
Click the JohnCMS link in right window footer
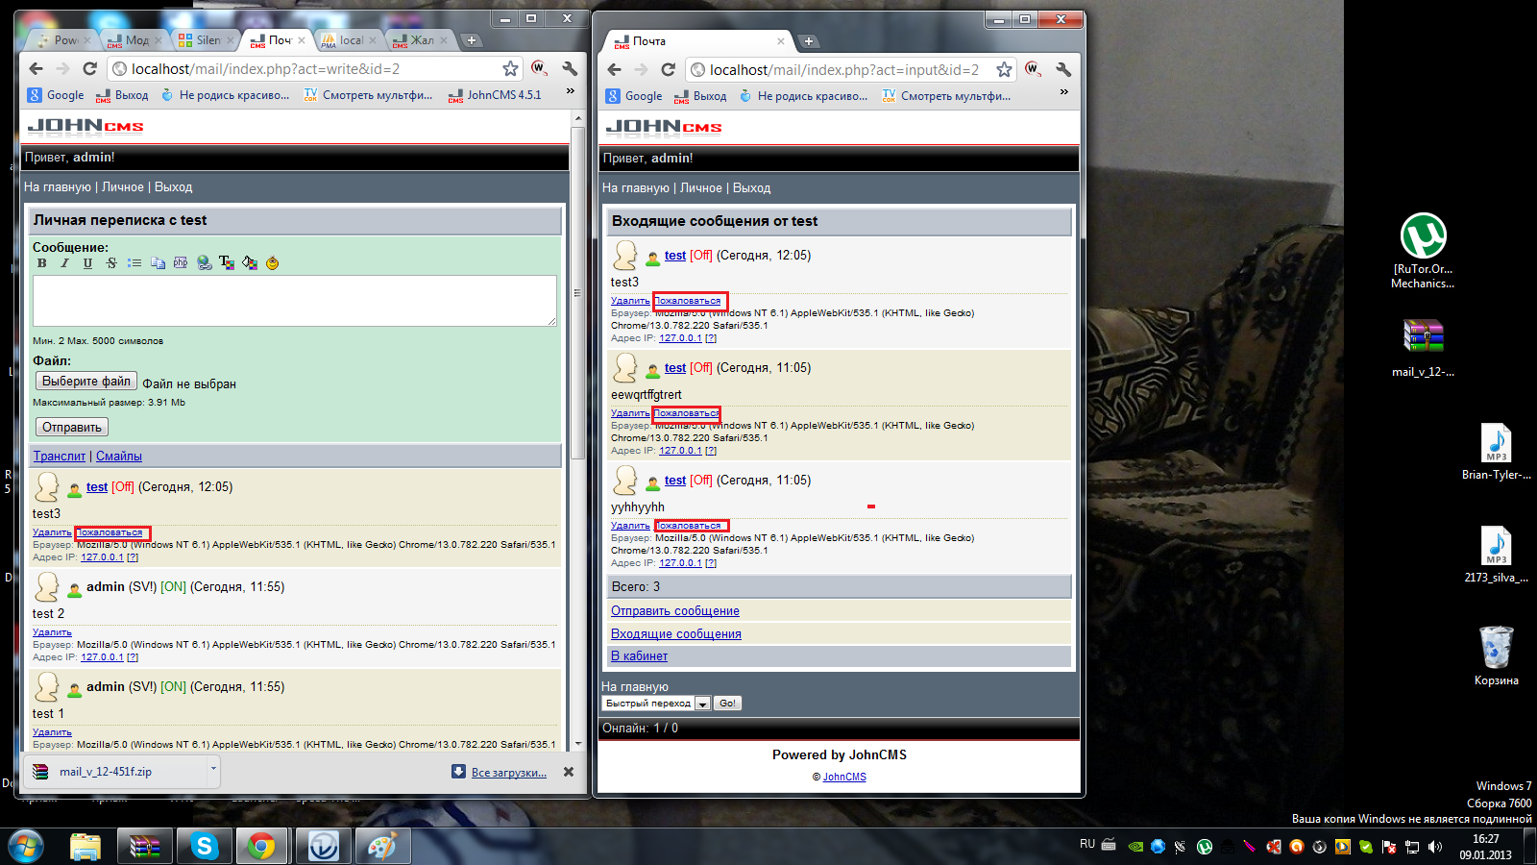pyautogui.click(x=844, y=778)
